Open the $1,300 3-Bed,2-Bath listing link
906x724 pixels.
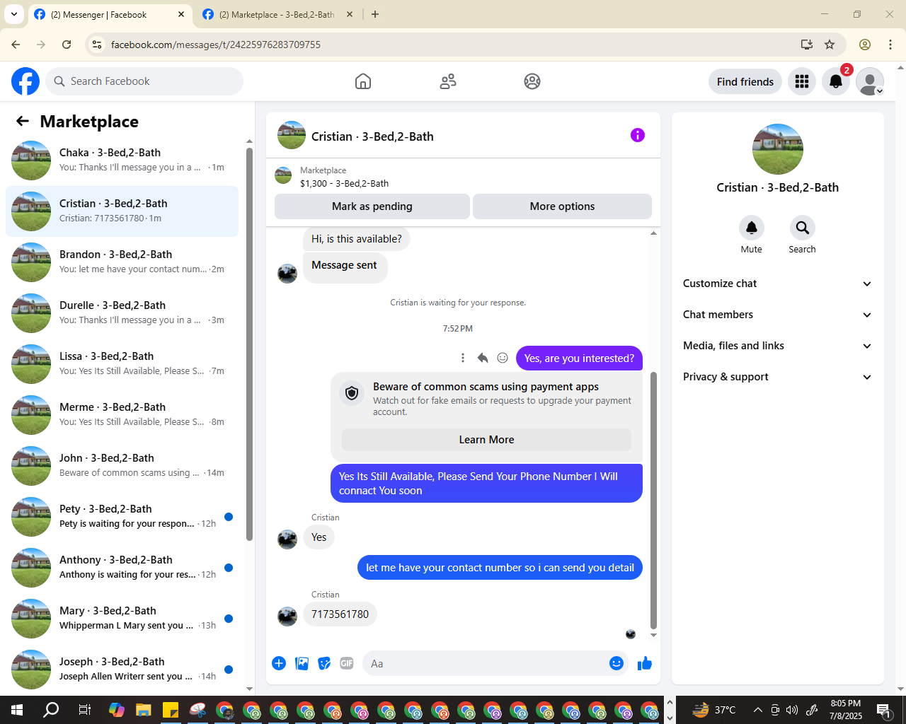tap(344, 183)
